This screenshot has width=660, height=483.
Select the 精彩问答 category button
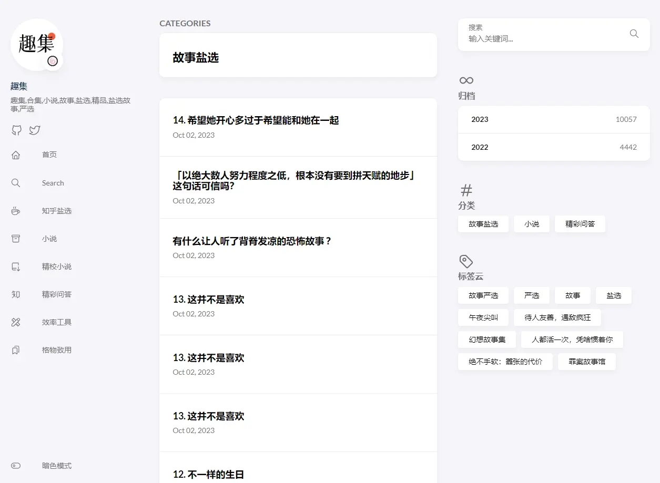click(580, 224)
